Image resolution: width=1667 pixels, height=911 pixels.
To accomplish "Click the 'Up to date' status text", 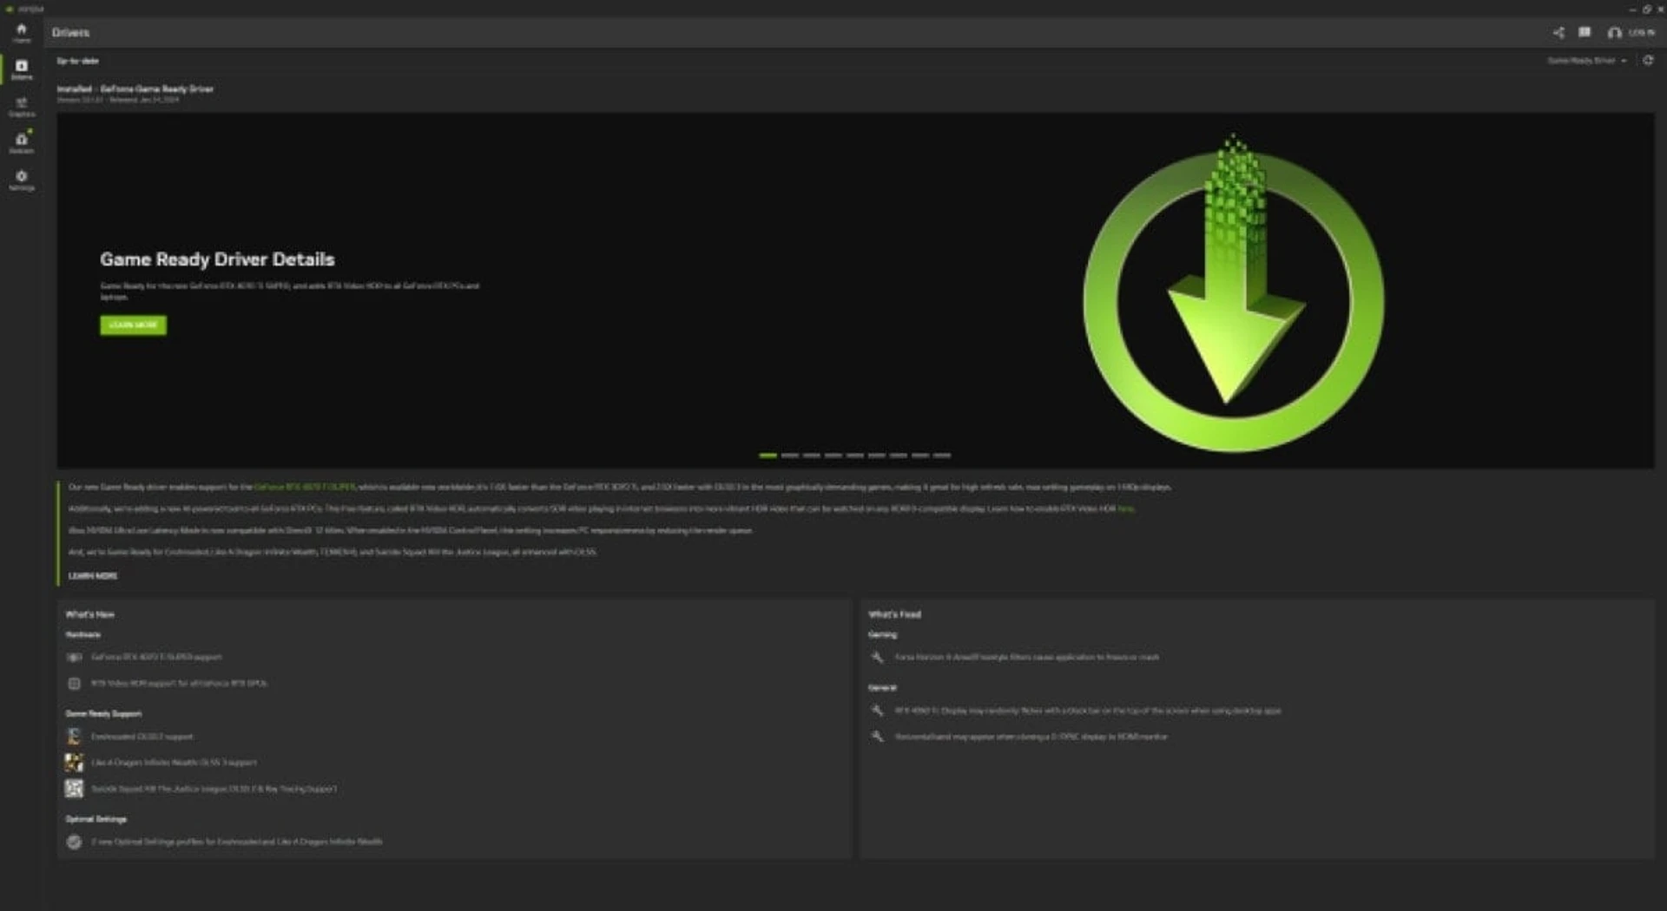I will [77, 61].
